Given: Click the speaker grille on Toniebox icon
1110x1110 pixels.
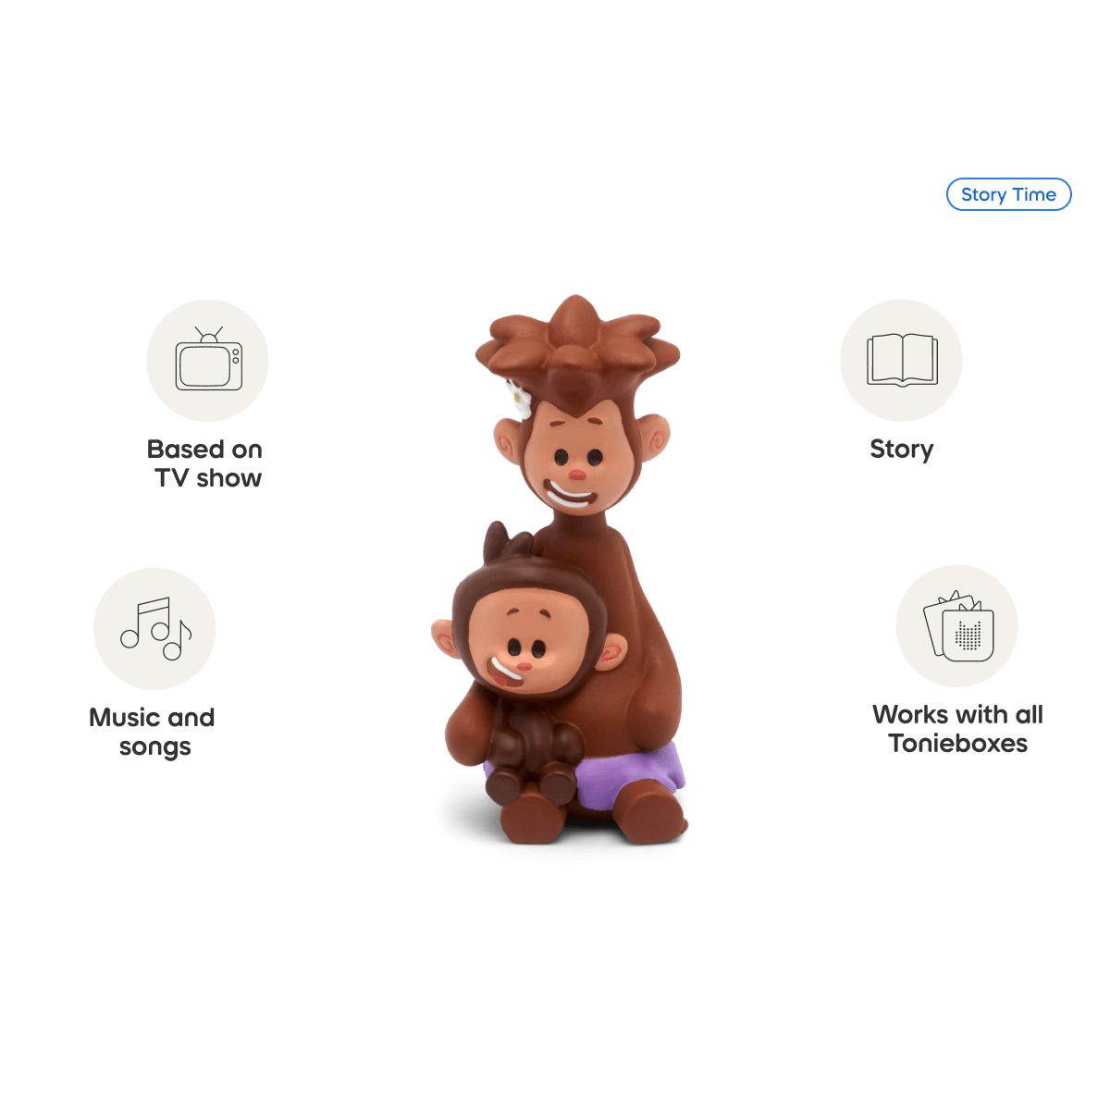Looking at the screenshot, I should (968, 635).
